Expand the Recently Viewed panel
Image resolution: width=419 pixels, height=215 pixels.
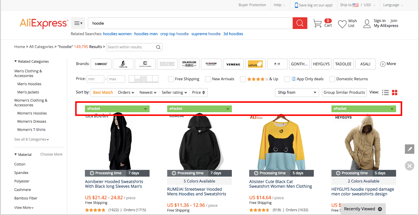[x=363, y=209]
